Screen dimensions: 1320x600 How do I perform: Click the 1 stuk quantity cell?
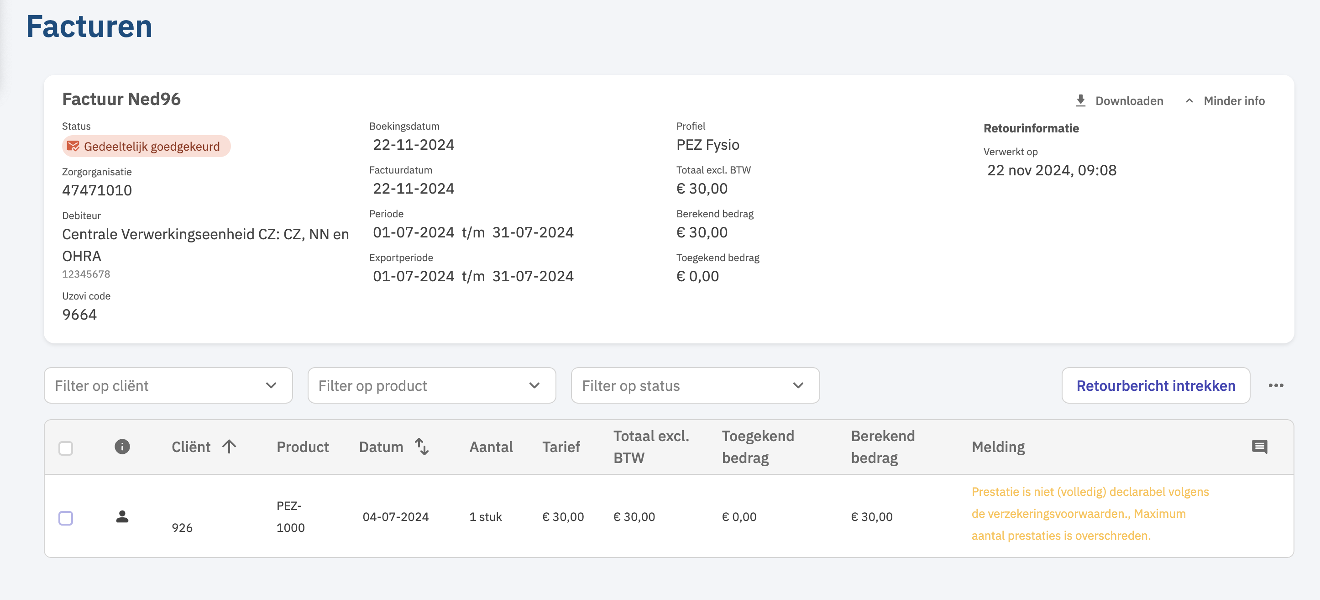pyautogui.click(x=485, y=517)
